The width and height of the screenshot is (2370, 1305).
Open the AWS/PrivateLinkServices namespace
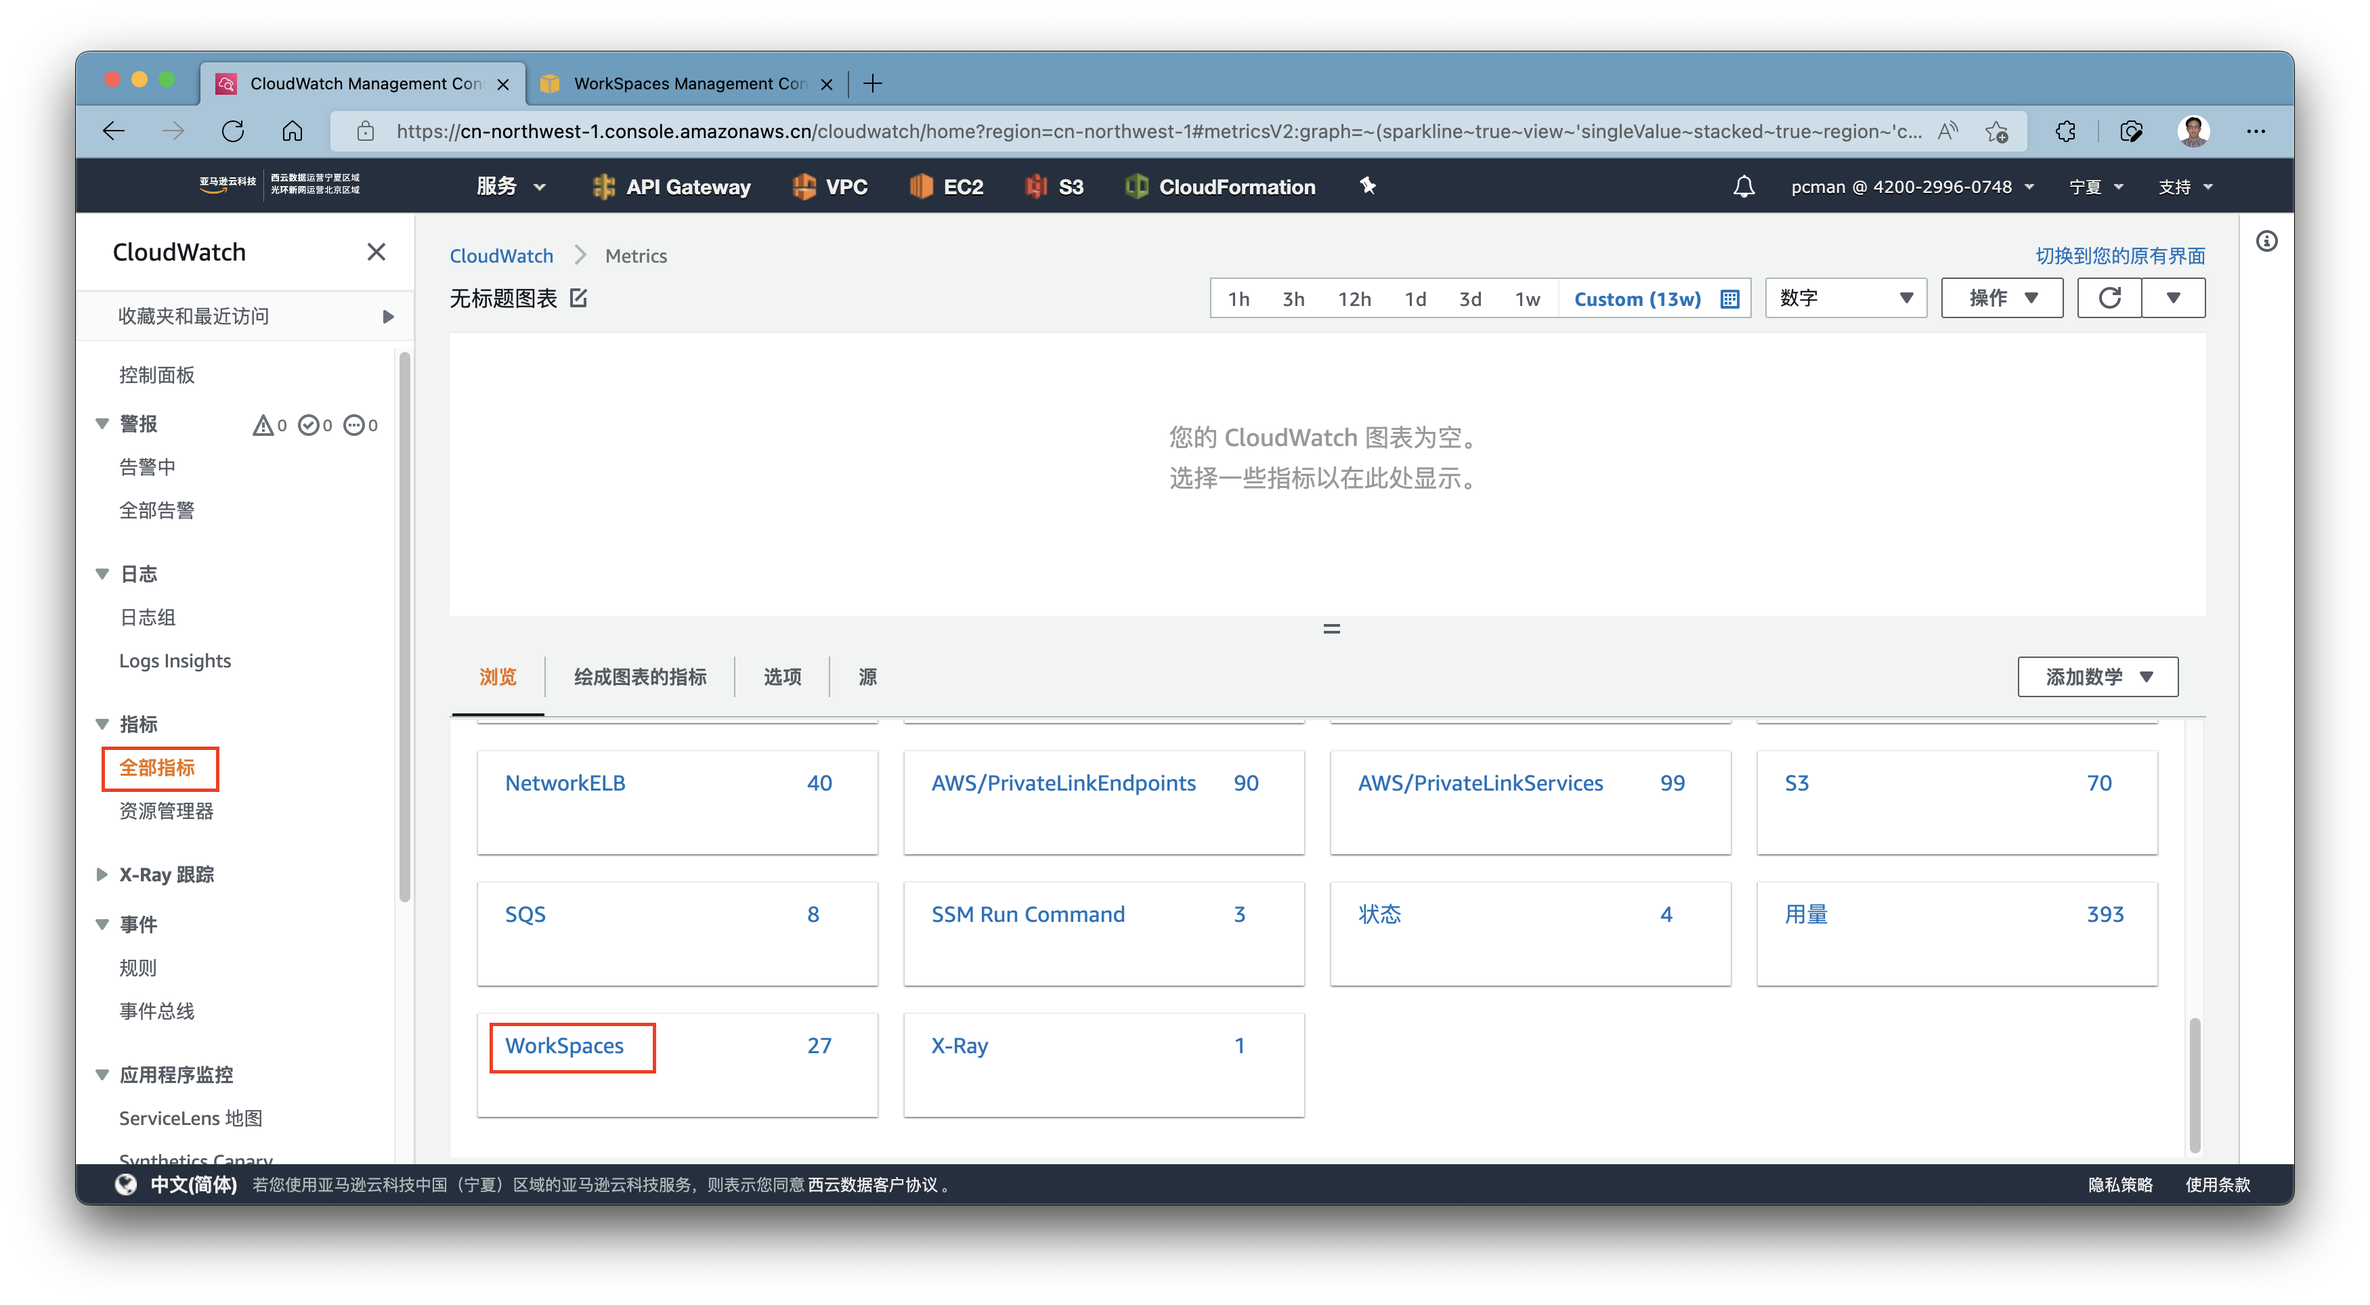pyautogui.click(x=1480, y=782)
